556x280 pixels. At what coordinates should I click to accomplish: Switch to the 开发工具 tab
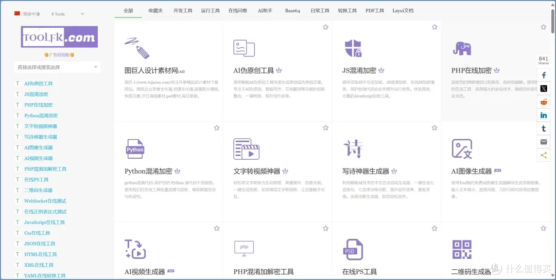[183, 11]
